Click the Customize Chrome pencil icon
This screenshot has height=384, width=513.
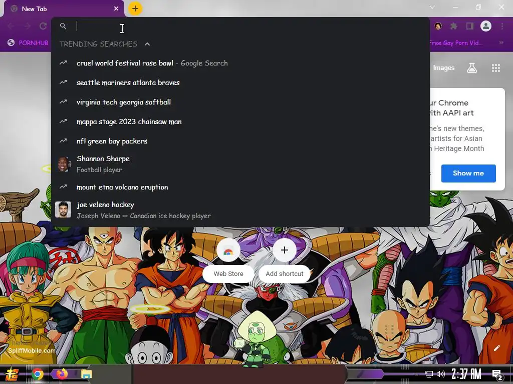point(497,348)
